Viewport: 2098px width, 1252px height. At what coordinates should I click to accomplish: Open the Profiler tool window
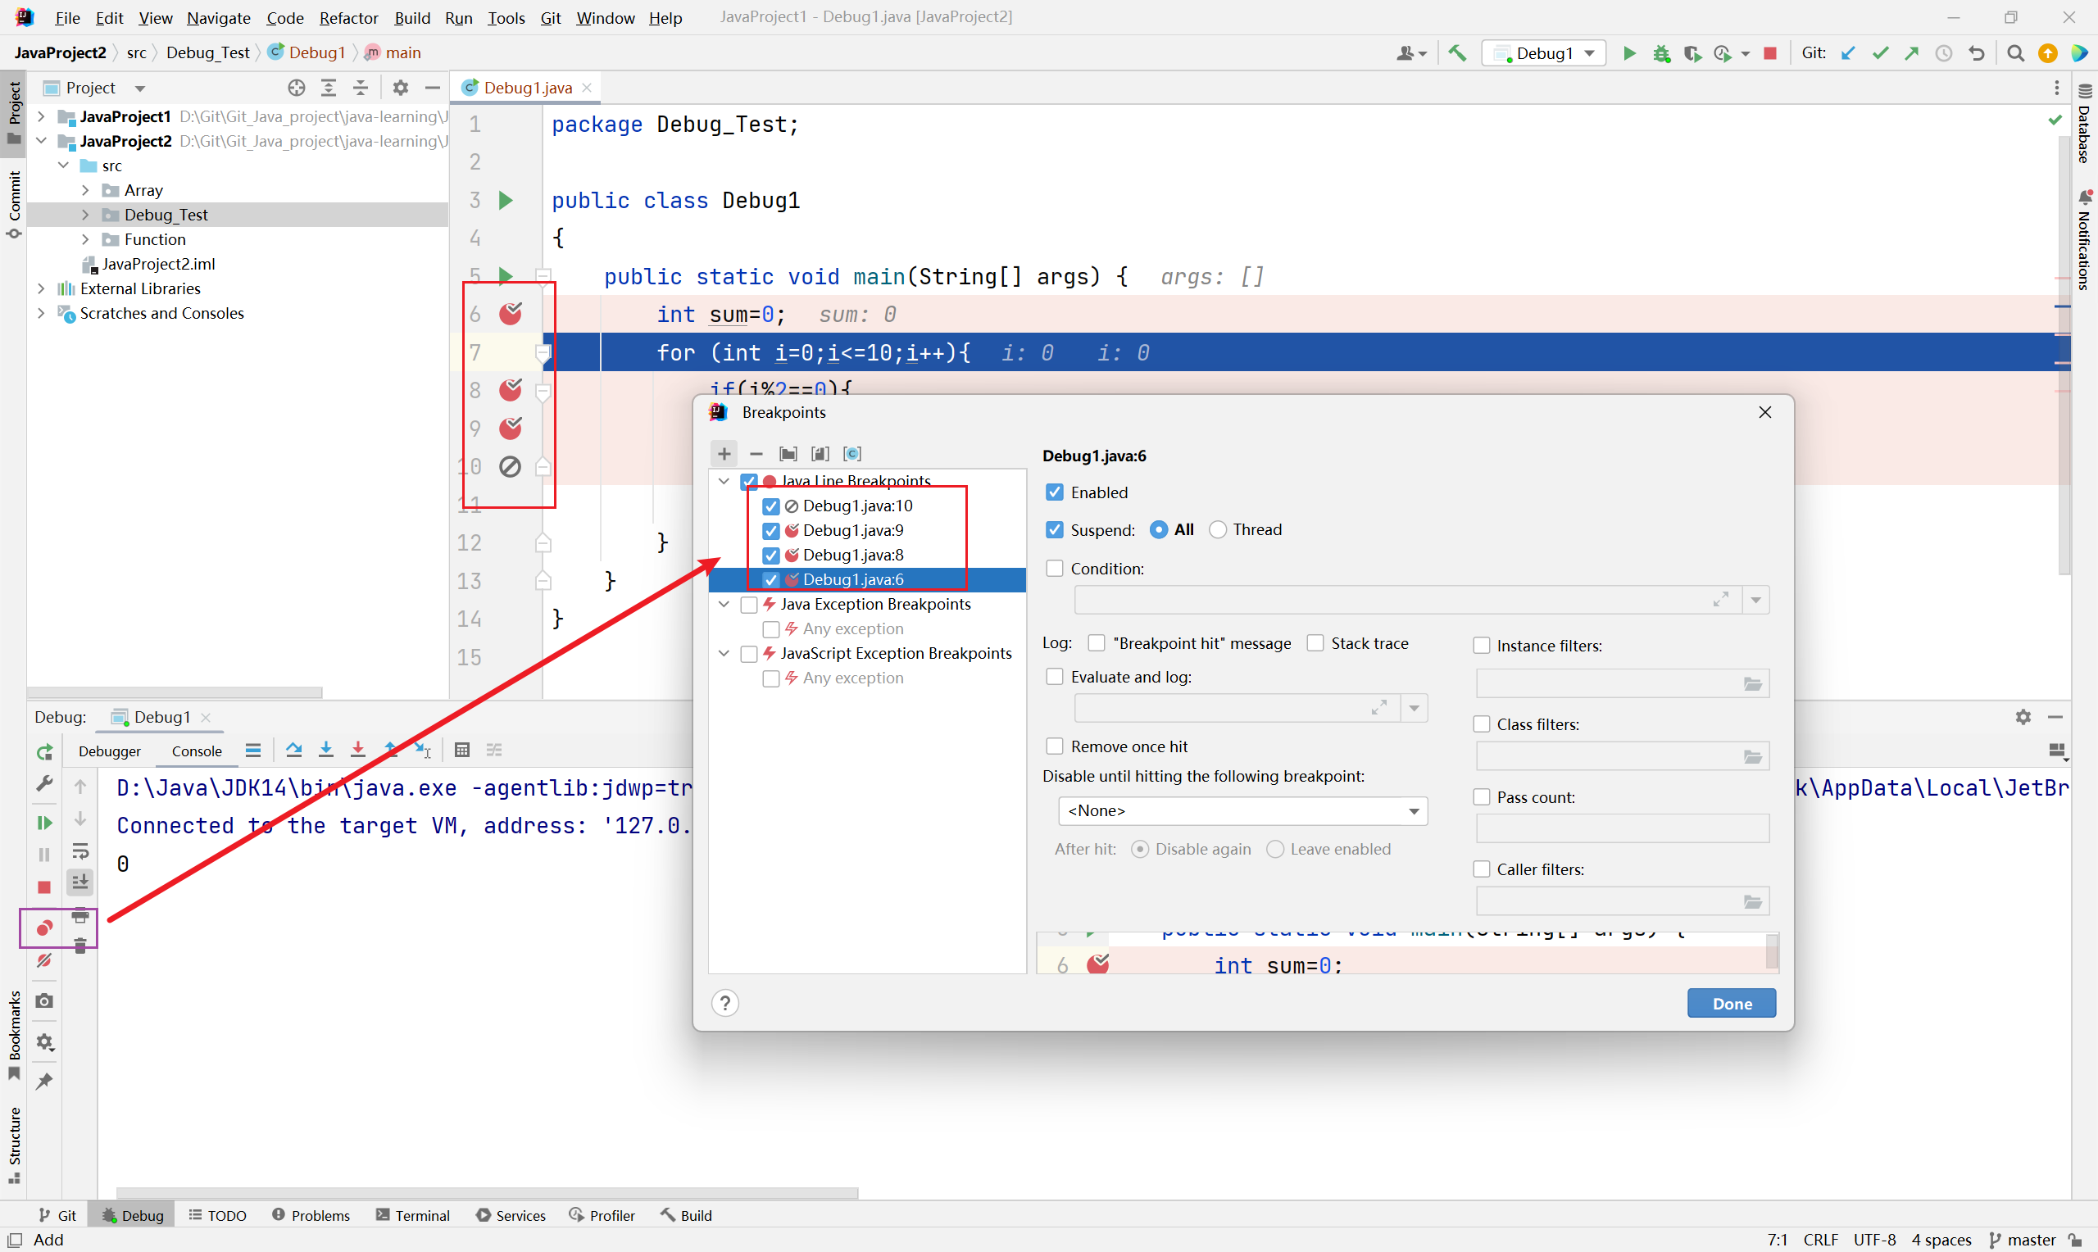pyautogui.click(x=602, y=1215)
